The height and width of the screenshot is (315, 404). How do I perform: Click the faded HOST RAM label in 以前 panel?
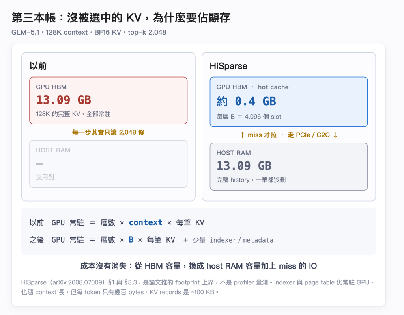tap(53, 150)
